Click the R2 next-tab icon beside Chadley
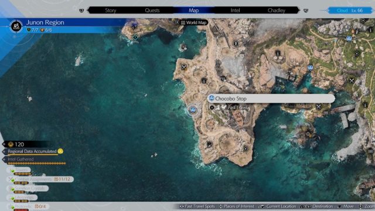This screenshot has height=211, width=375. (306, 11)
